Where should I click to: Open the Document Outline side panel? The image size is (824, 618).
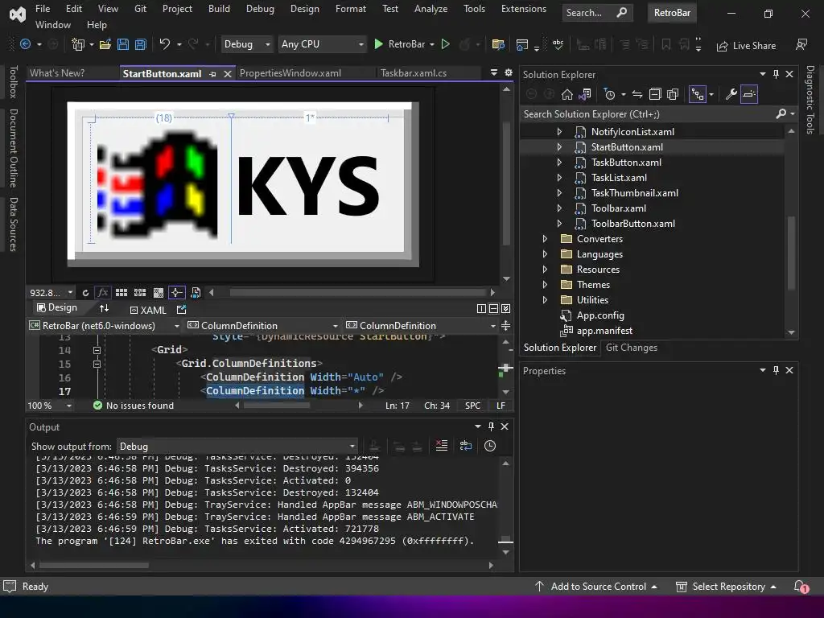(14, 148)
